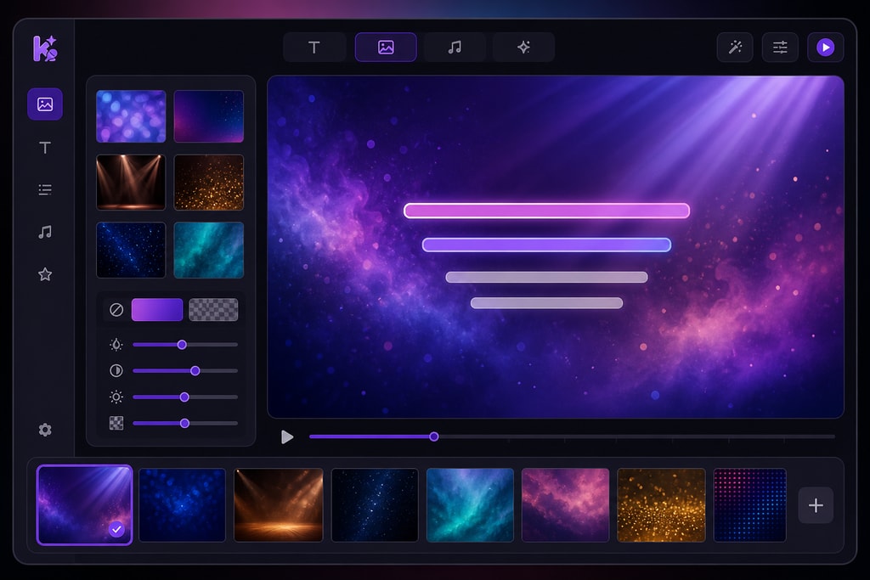870x580 pixels.
Task: Open the image backgrounds sidebar panel
Action: coord(45,104)
